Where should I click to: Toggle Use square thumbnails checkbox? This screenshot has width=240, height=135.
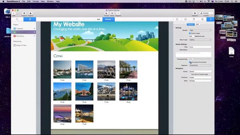[190, 62]
